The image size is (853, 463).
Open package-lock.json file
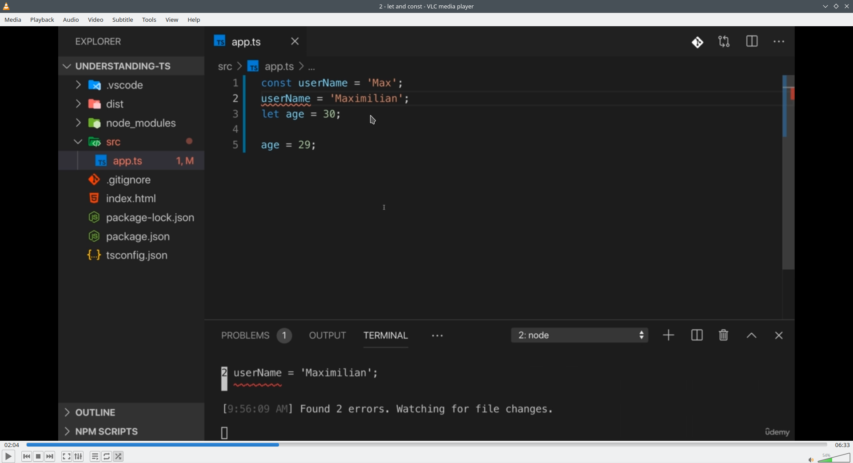click(x=150, y=218)
